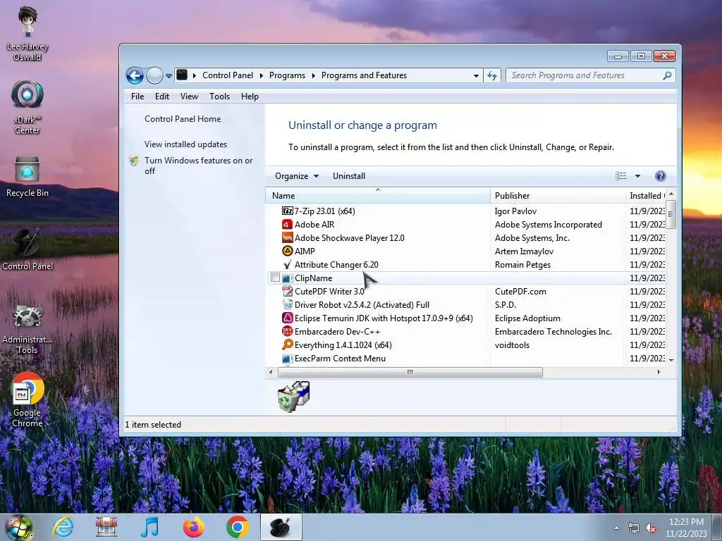Select the Romain Petges publisher cell
Image resolution: width=722 pixels, height=541 pixels.
522,265
